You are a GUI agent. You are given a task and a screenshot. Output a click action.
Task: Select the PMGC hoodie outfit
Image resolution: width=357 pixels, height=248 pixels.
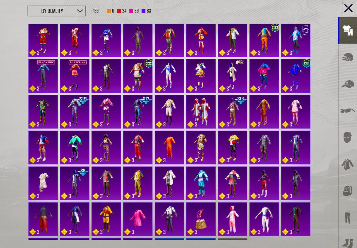coord(296,40)
